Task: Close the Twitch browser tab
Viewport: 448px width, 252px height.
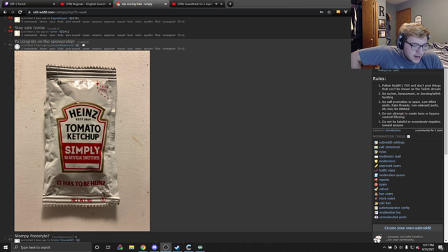Action: (54, 4)
